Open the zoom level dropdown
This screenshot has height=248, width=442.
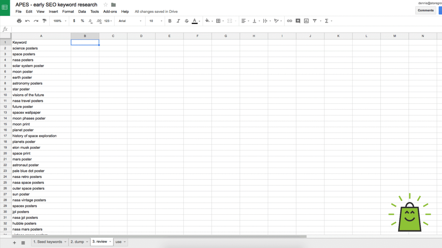(x=59, y=21)
